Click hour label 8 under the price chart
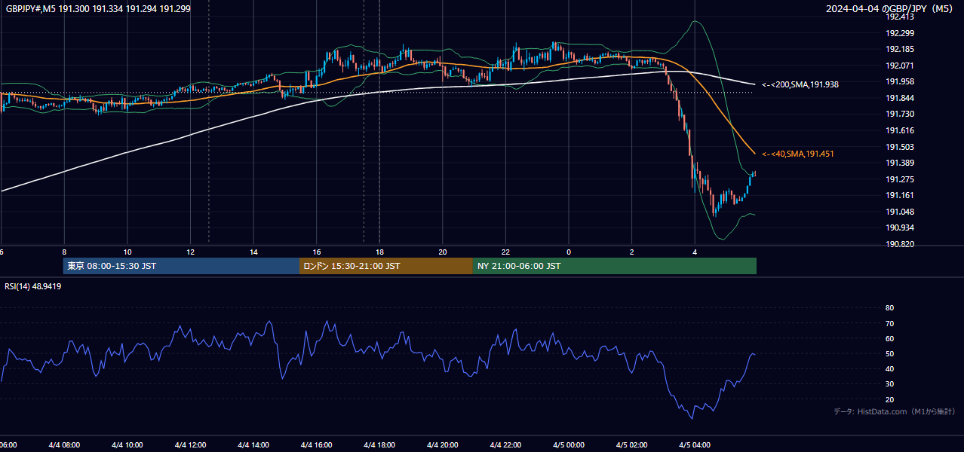The width and height of the screenshot is (964, 452). click(64, 252)
